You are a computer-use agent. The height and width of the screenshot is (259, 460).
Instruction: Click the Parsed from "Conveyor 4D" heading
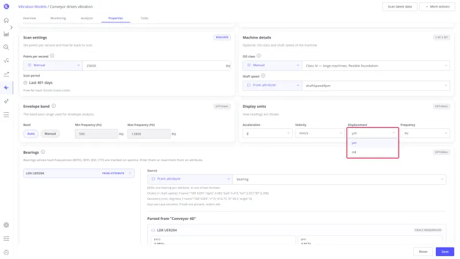coord(171,219)
